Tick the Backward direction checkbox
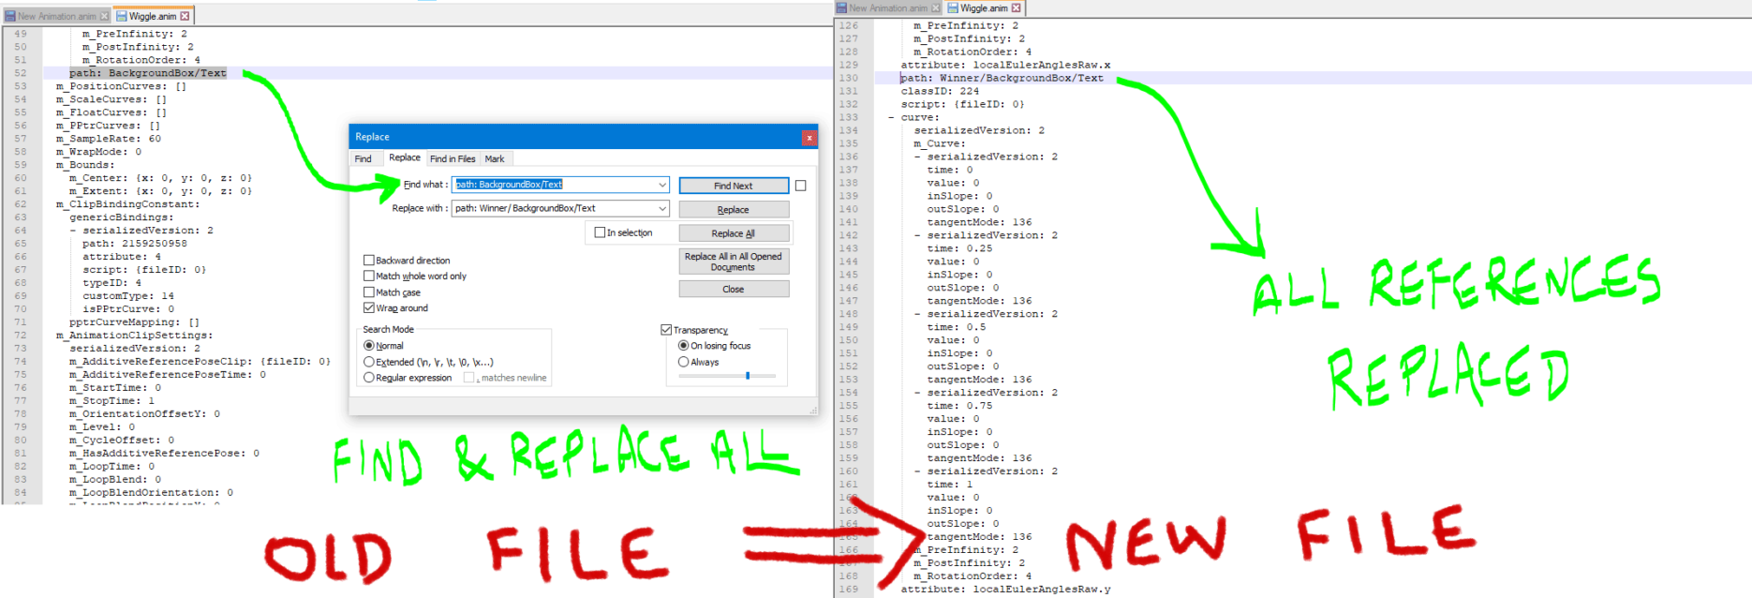1752x598 pixels. [369, 261]
